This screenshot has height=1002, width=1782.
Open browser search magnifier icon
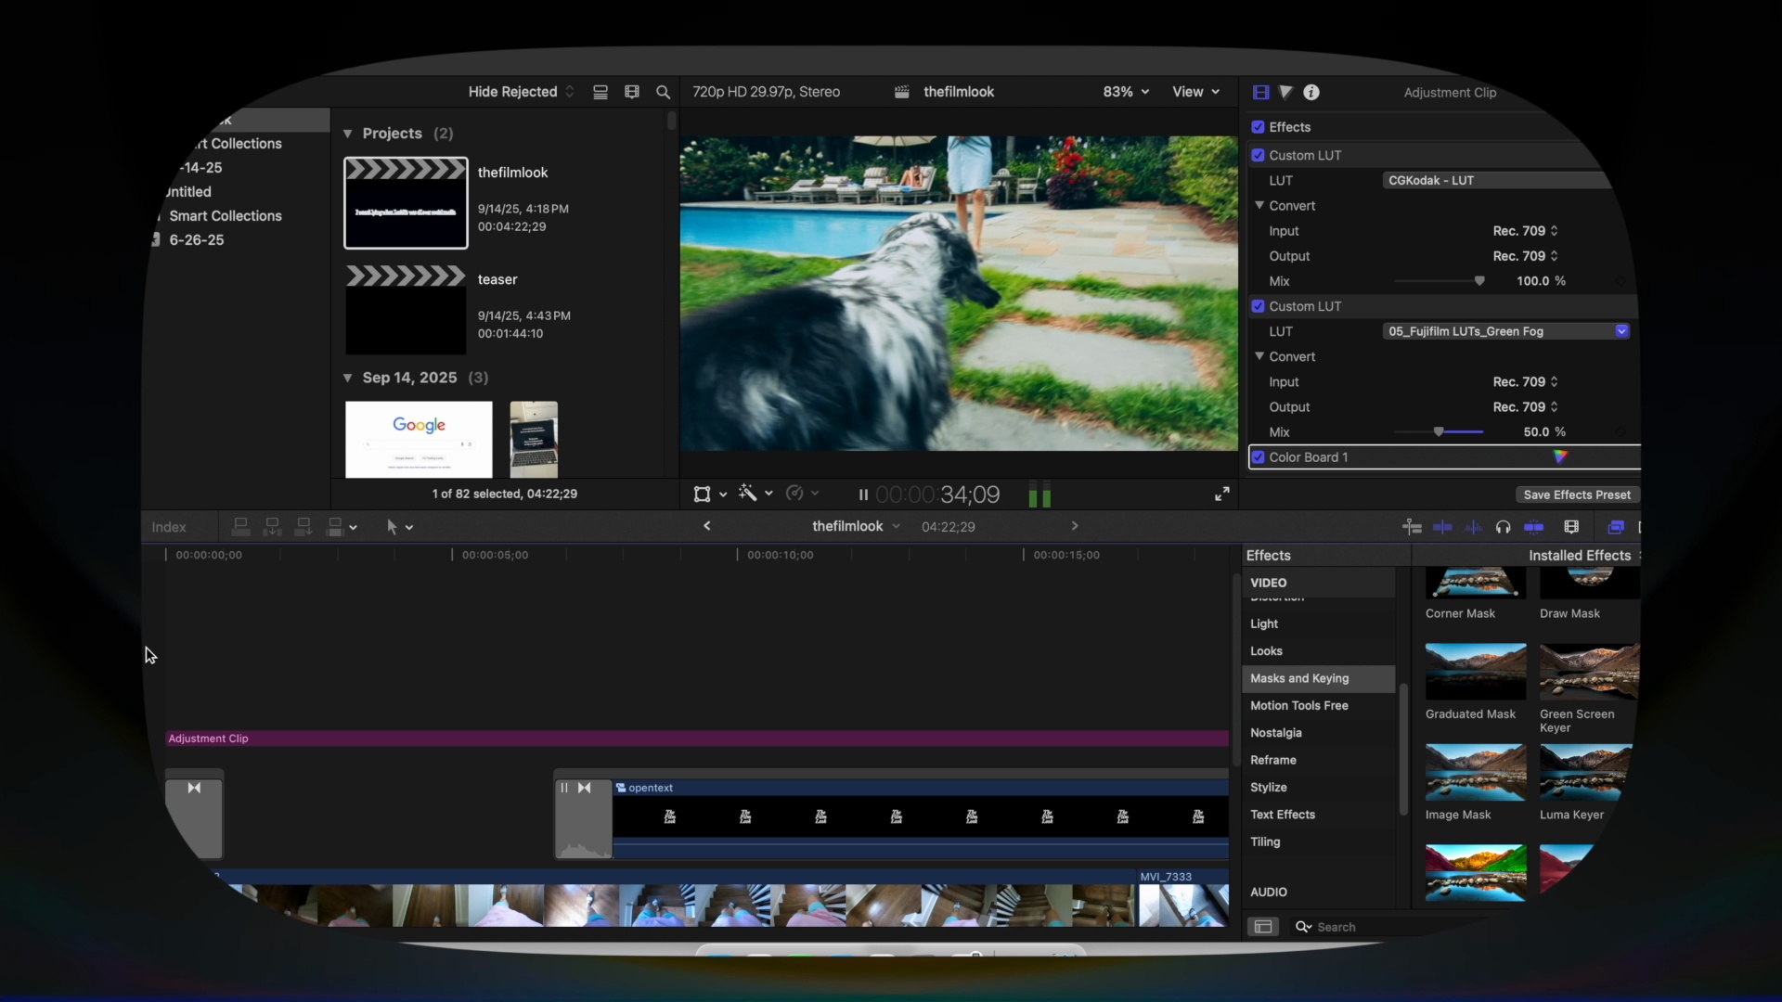663,92
